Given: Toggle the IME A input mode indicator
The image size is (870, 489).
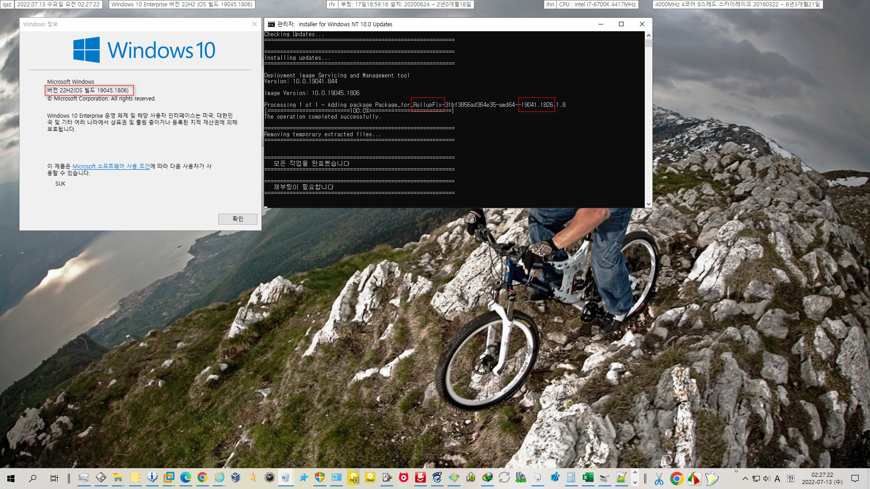Looking at the screenshot, I should point(778,479).
